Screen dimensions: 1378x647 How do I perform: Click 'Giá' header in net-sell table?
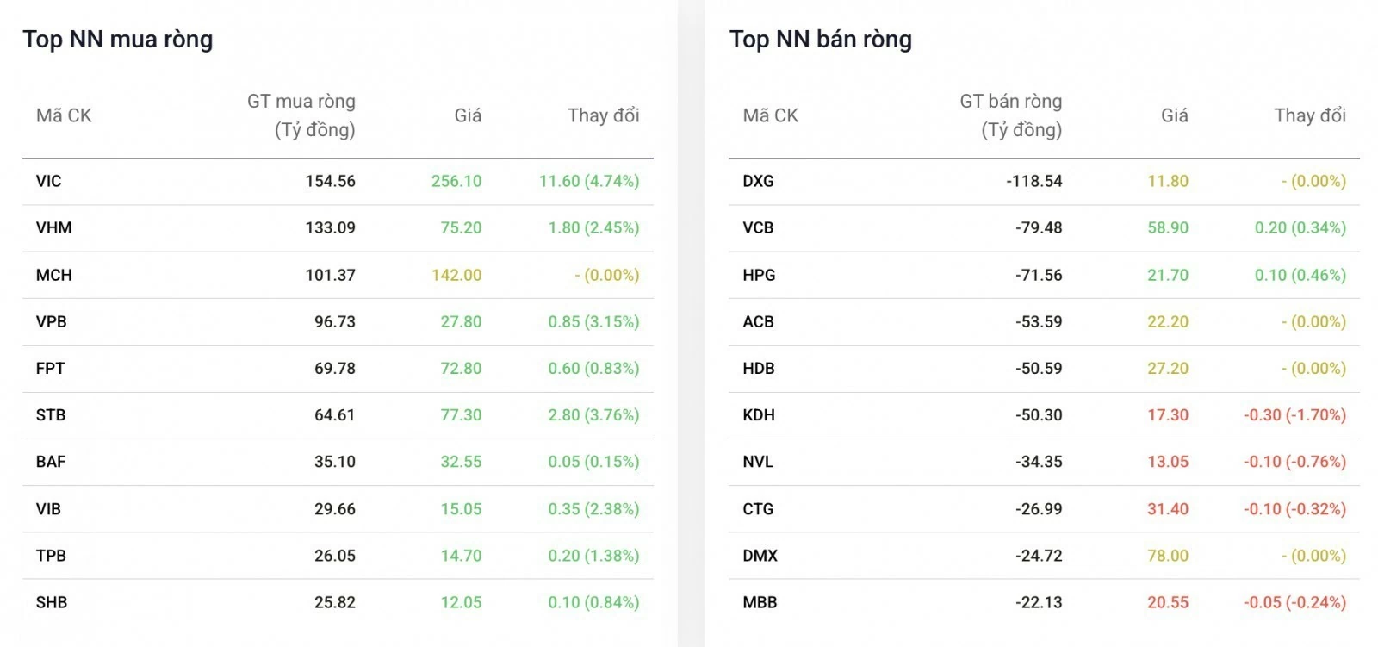[1175, 115]
